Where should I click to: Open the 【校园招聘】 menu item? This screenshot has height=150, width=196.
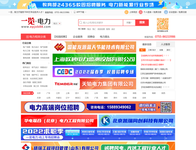61,37
